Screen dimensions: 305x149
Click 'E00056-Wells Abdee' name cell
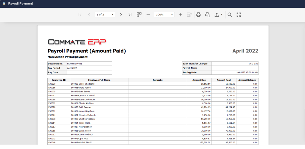[x=99, y=88]
